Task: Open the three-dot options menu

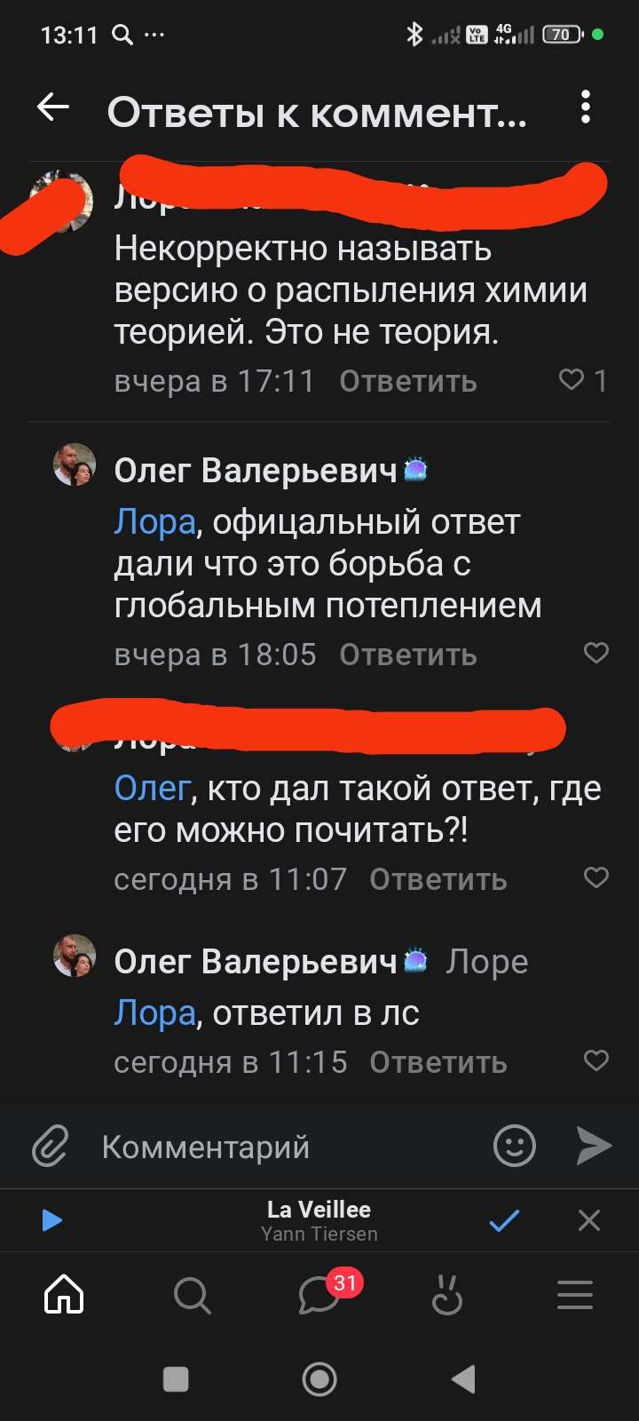Action: coord(585,107)
